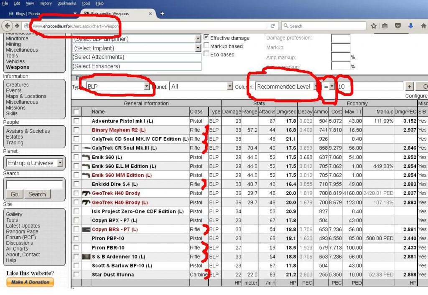Image resolution: width=428 pixels, height=295 pixels.
Task: Open the Bookmarks menu
Action: pos(66,3)
